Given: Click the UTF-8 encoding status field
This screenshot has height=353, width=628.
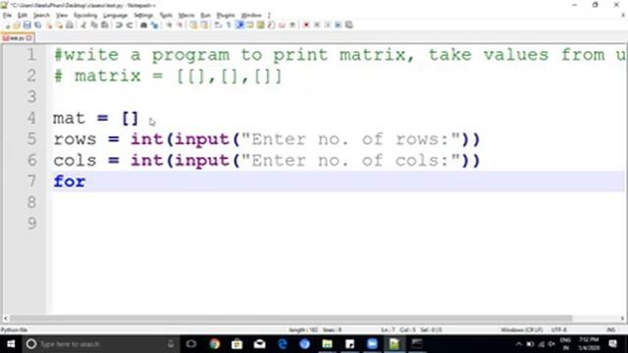Looking at the screenshot, I should coord(558,329).
